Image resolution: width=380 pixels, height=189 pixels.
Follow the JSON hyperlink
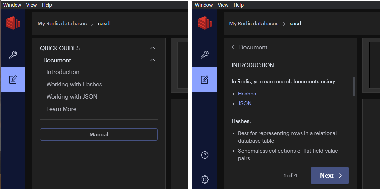pyautogui.click(x=245, y=104)
